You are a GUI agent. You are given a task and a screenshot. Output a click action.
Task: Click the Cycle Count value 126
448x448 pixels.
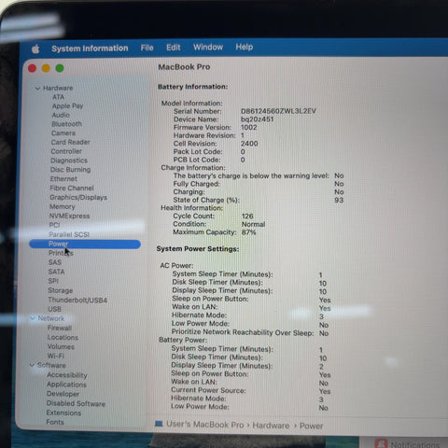[247, 216]
